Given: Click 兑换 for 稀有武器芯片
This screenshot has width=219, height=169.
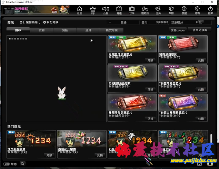Looking at the screenshot, I should point(201,60).
